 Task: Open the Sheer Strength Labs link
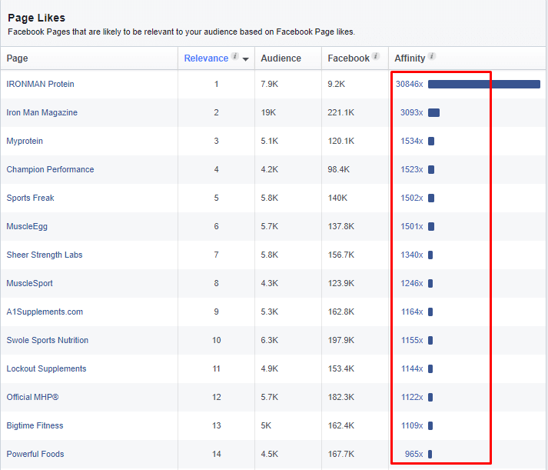(45, 255)
